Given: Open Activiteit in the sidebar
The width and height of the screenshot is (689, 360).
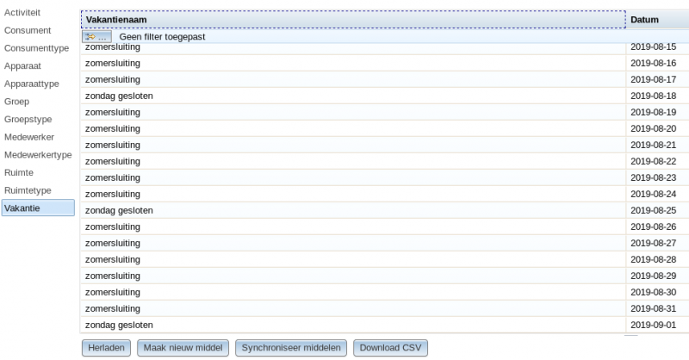Looking at the screenshot, I should [22, 13].
